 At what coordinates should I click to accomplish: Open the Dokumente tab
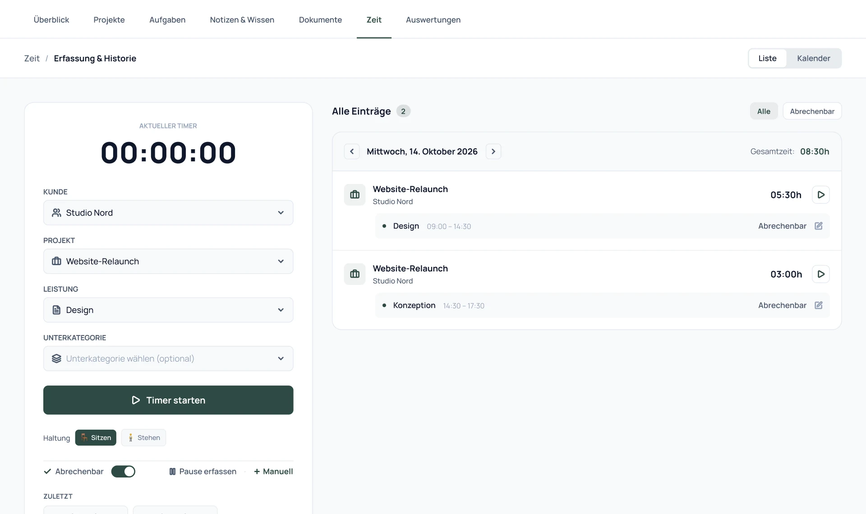[320, 20]
